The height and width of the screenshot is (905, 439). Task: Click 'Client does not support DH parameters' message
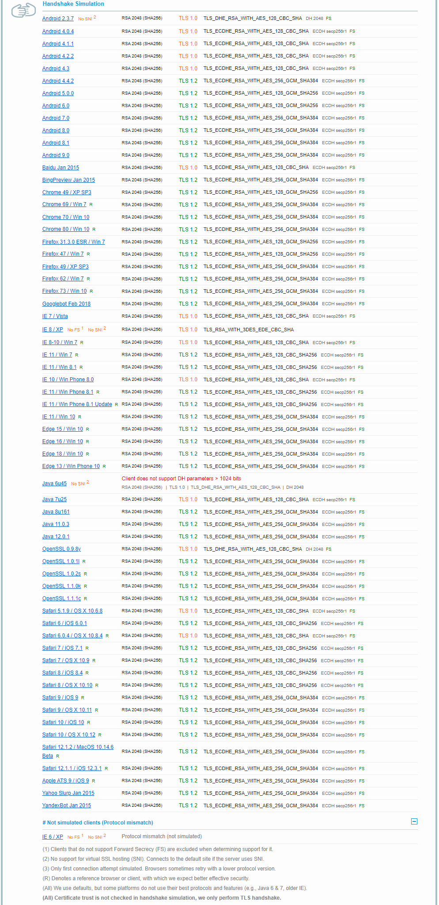181,479
